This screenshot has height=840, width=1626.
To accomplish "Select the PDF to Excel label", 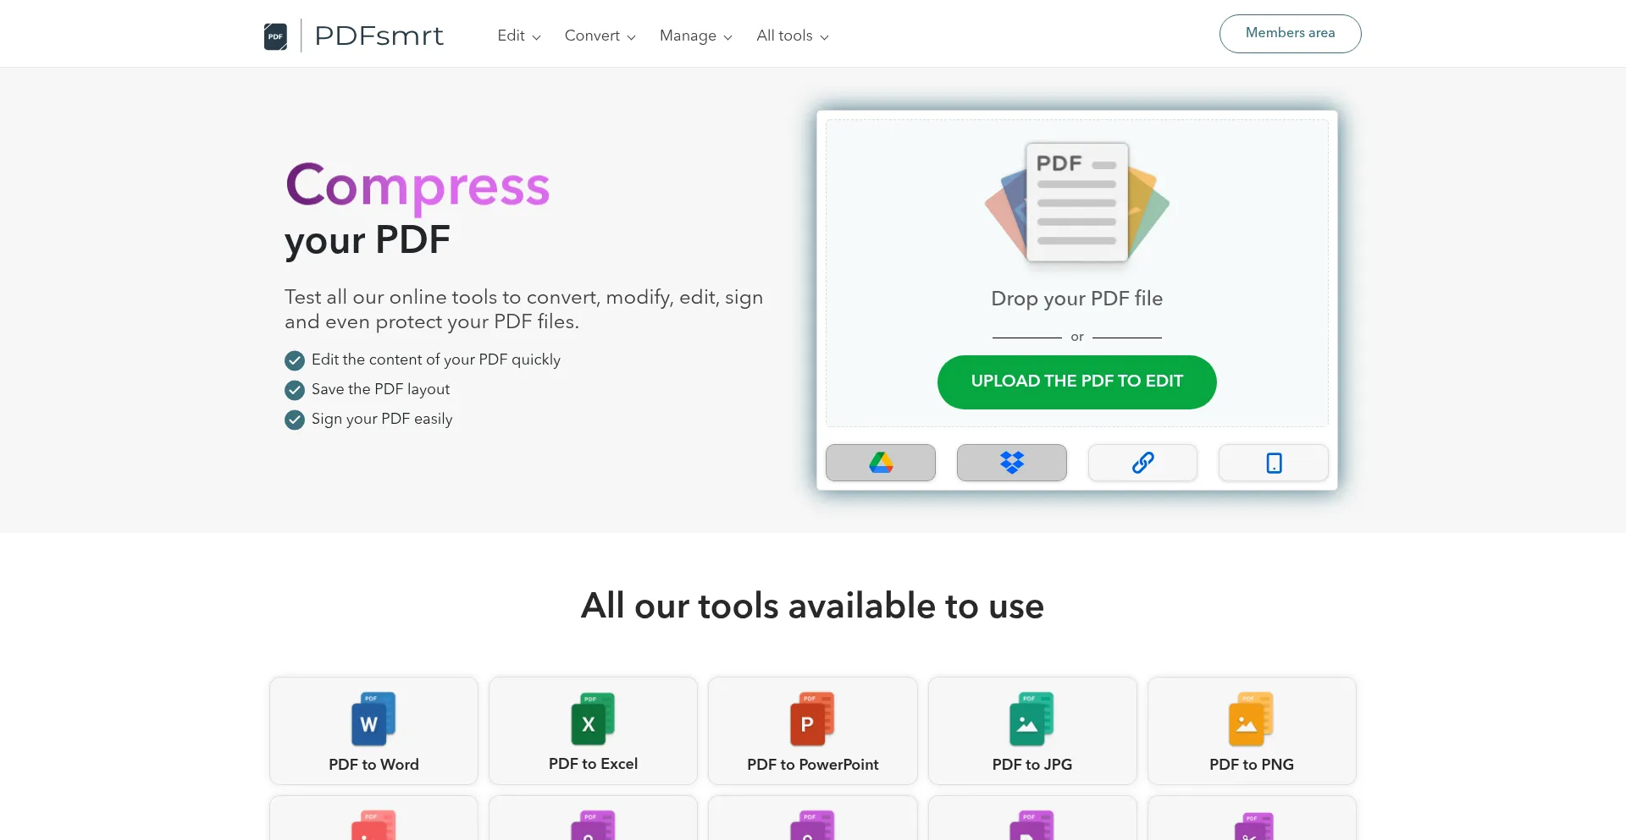I will pos(593,764).
